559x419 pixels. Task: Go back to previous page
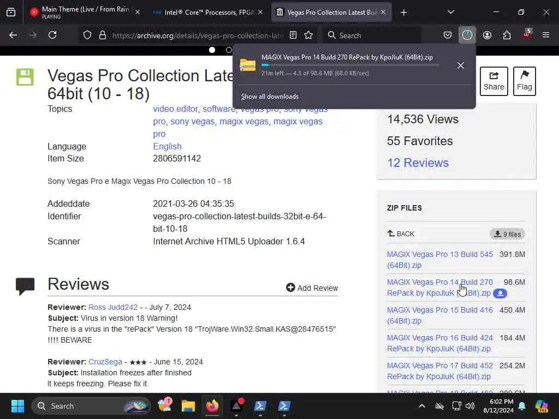tap(13, 35)
